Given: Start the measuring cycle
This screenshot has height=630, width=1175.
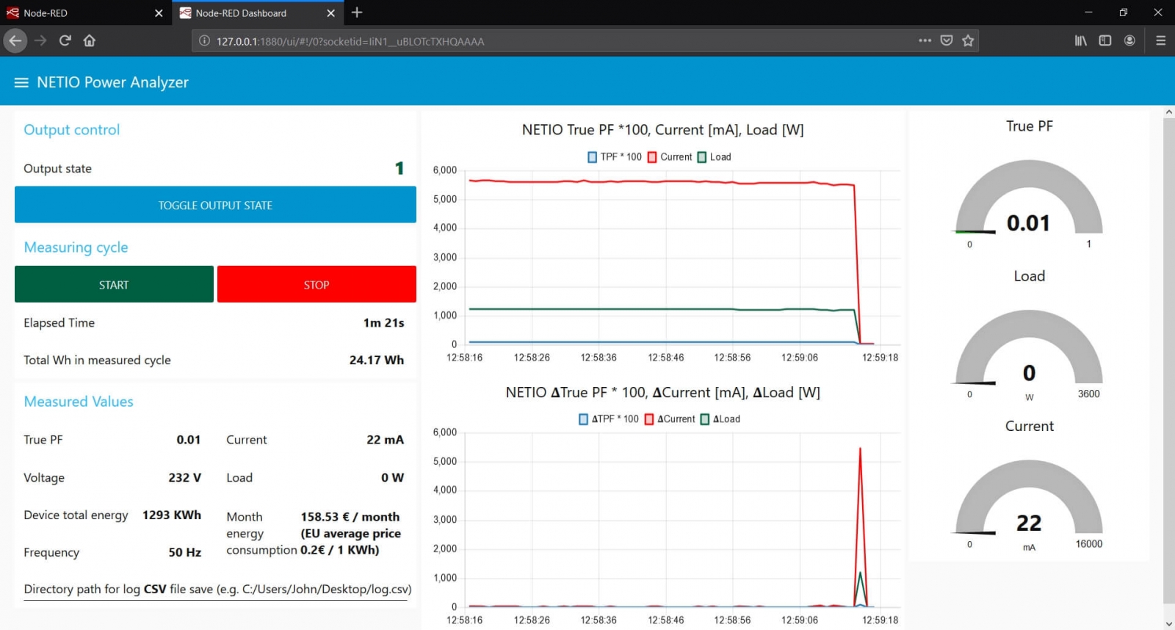Looking at the screenshot, I should click(x=114, y=284).
